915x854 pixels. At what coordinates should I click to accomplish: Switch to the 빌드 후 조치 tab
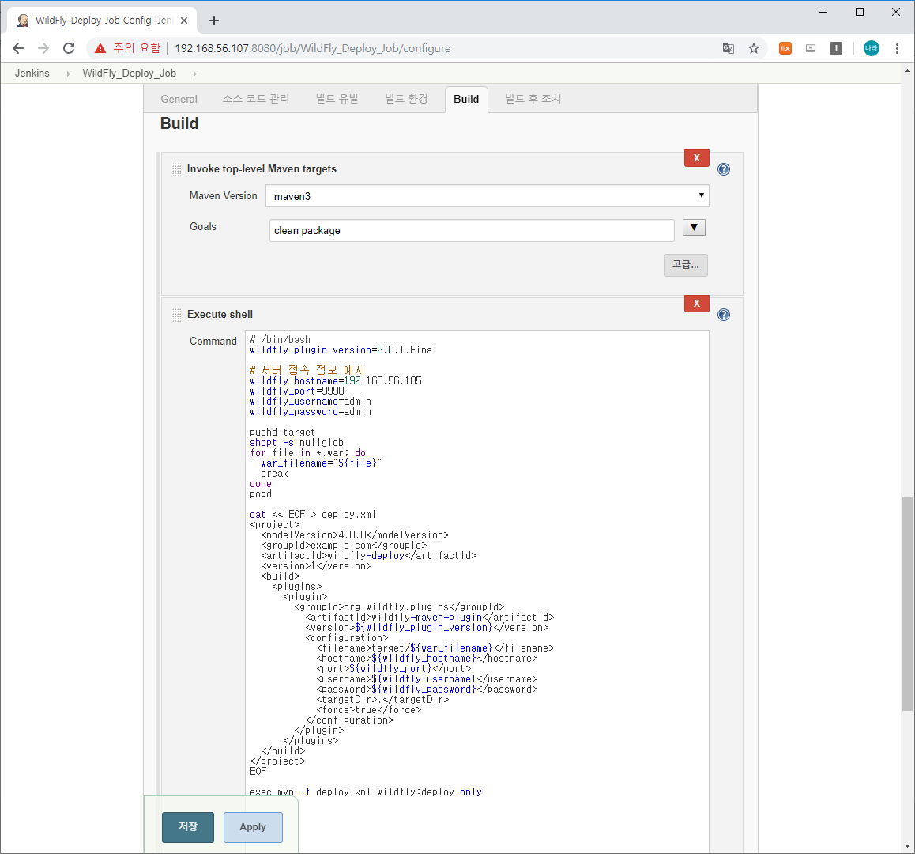533,100
